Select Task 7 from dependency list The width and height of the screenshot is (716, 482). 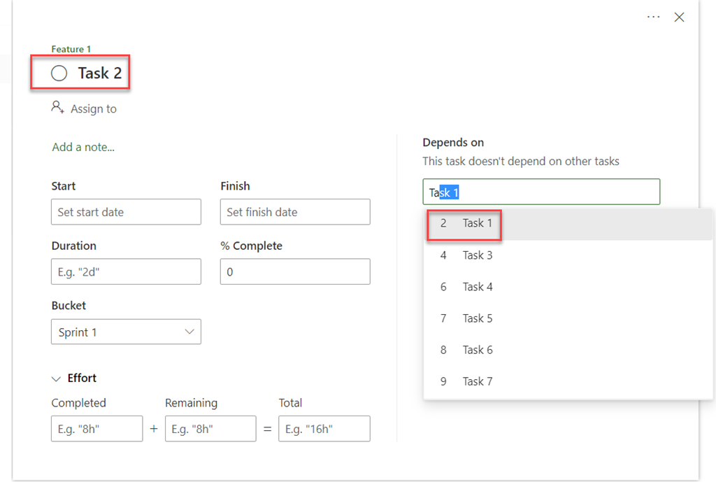point(478,381)
